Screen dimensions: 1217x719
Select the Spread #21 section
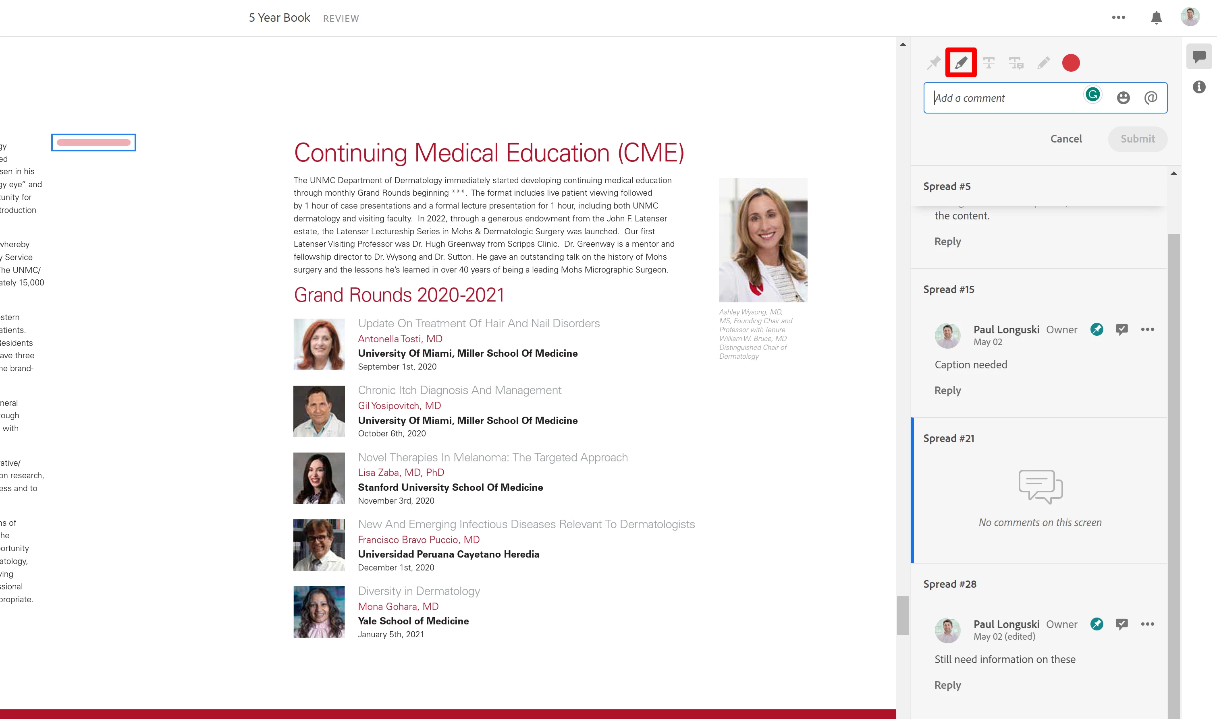coord(948,438)
